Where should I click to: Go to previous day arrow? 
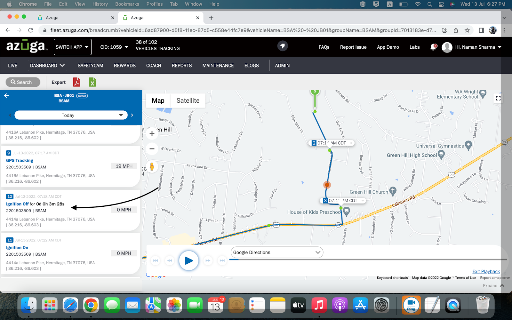click(10, 115)
